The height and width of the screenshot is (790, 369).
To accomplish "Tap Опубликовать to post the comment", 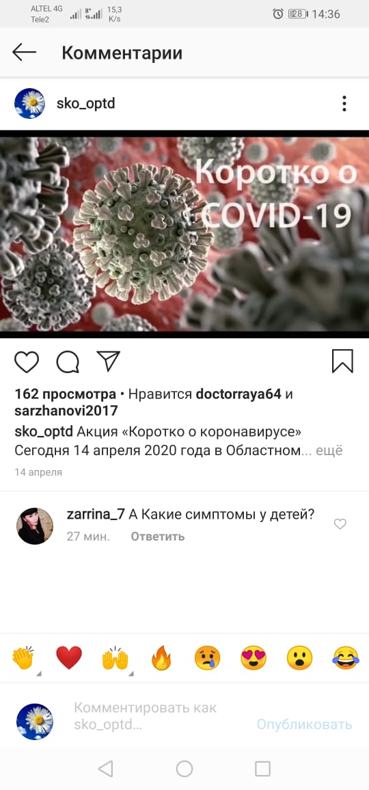I will coord(304,724).
